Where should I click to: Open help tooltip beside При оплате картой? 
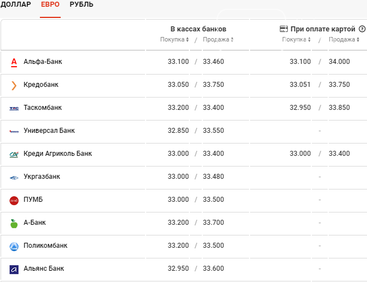[362, 29]
